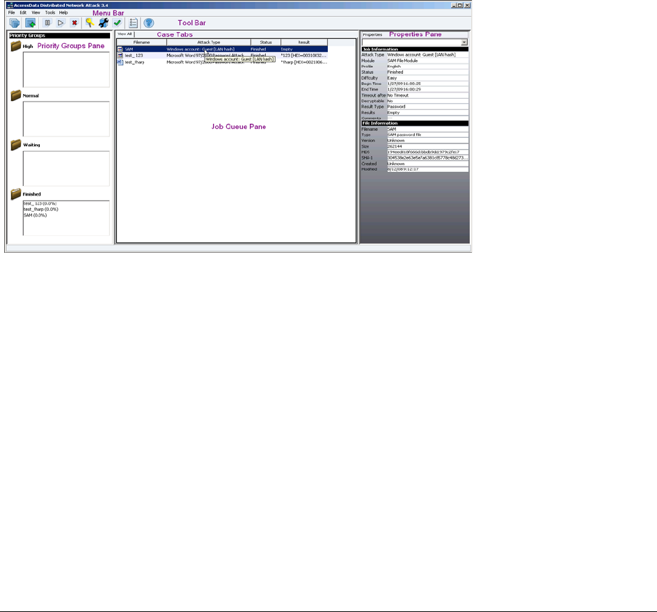
Task: Click the SHA-1 hash value field
Action: 427,158
